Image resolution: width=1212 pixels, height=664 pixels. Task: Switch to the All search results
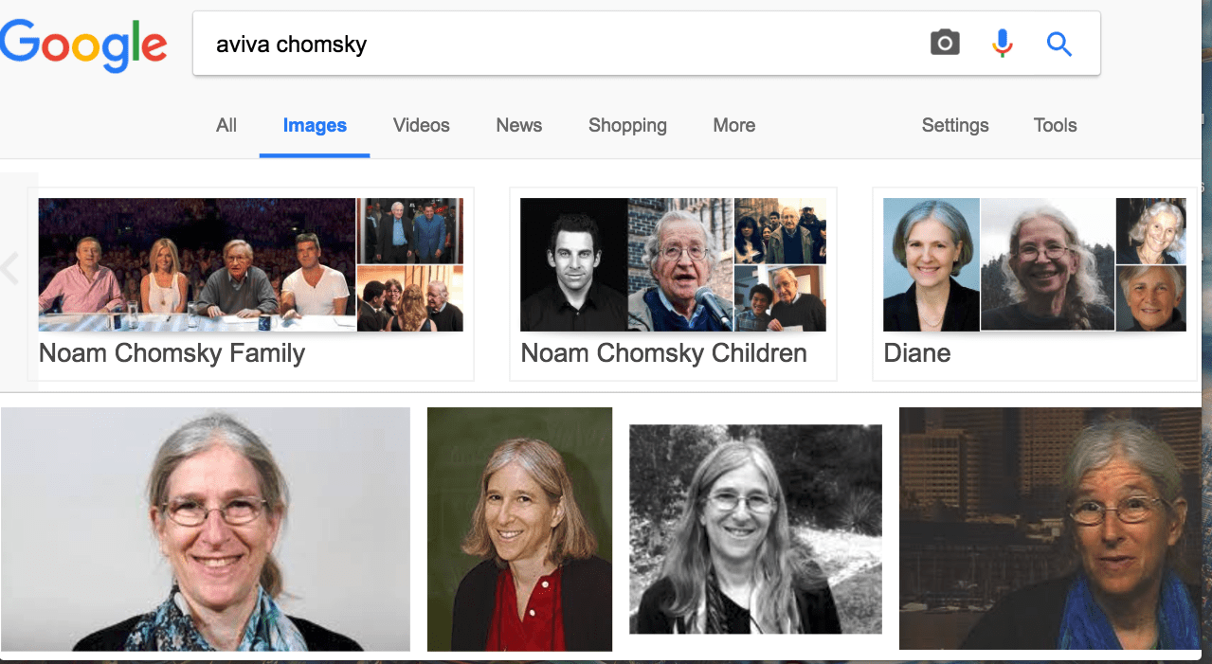click(x=226, y=125)
